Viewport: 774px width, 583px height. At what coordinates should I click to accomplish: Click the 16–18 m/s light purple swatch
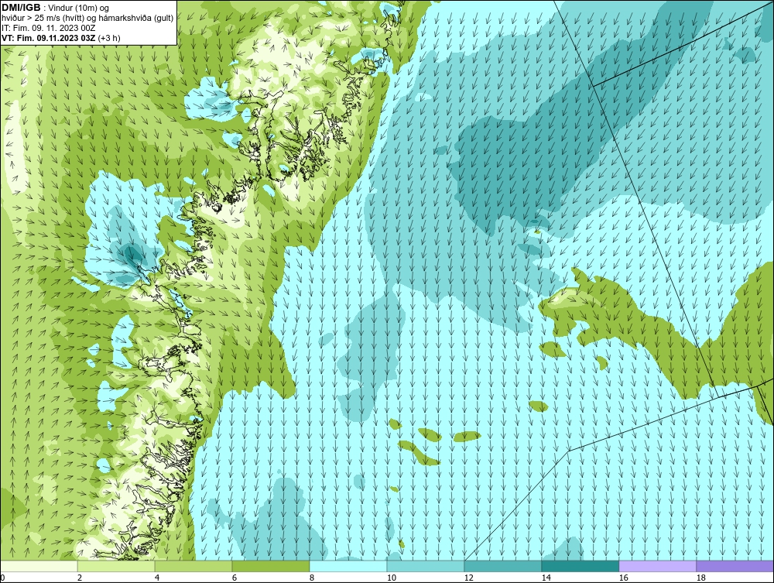pos(657,566)
